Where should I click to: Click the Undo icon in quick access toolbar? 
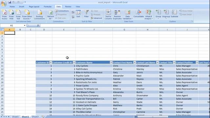tap(13, 2)
